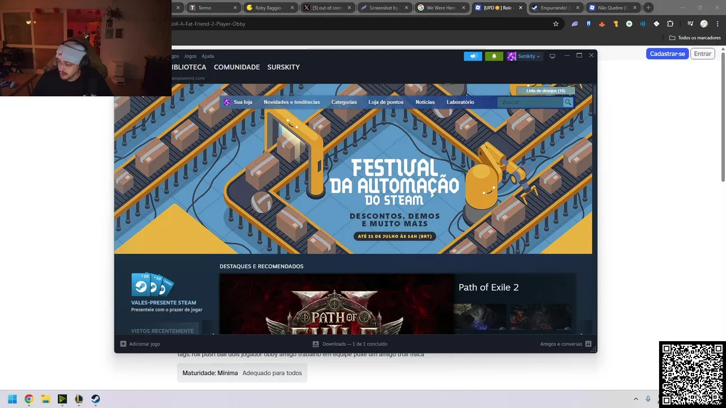Image resolution: width=726 pixels, height=408 pixels.
Task: Click the VALES-PRESENTE STEAM link
Action: click(x=163, y=303)
